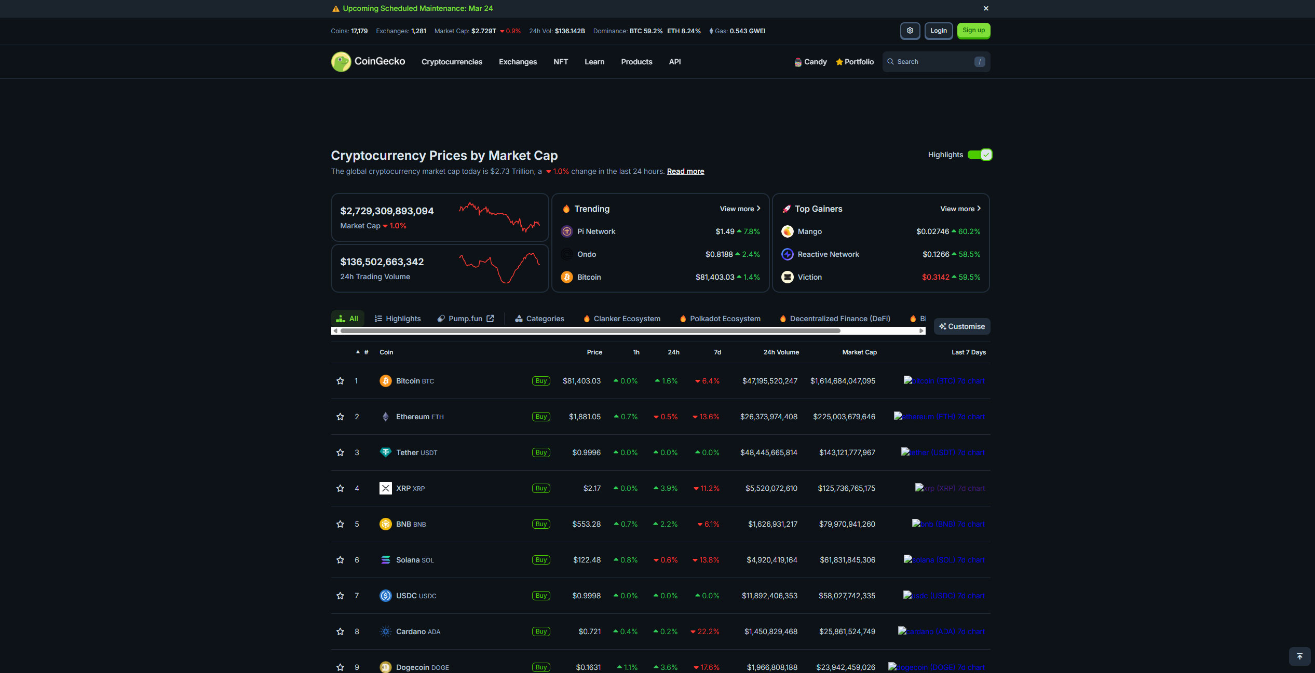
Task: Select the Highlights tab
Action: (x=398, y=319)
